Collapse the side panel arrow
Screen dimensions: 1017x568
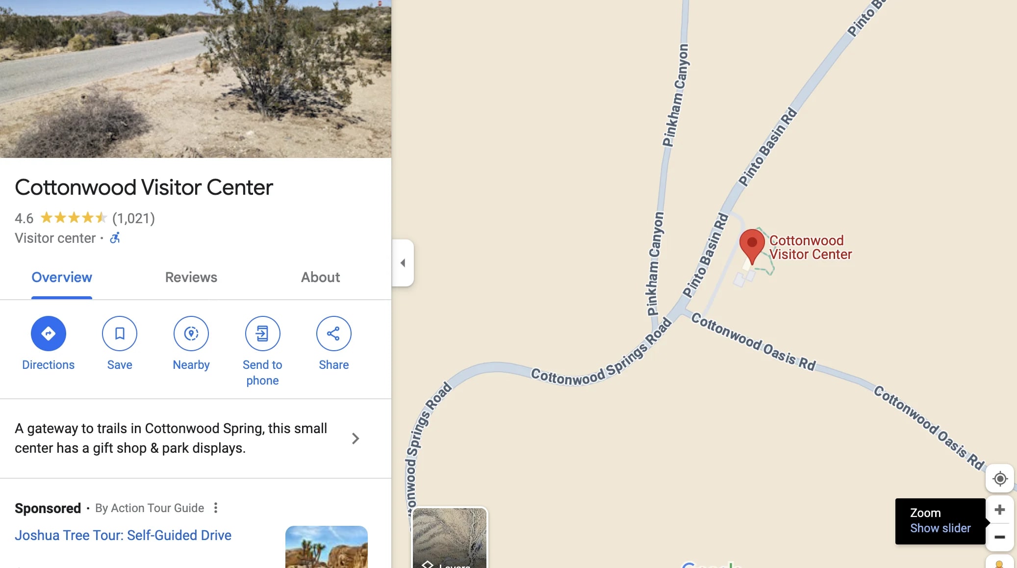pyautogui.click(x=403, y=263)
